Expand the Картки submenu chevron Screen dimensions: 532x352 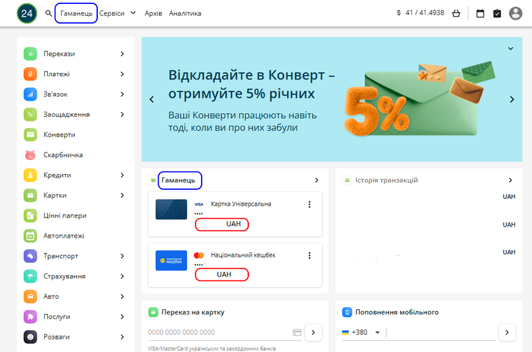pos(122,195)
